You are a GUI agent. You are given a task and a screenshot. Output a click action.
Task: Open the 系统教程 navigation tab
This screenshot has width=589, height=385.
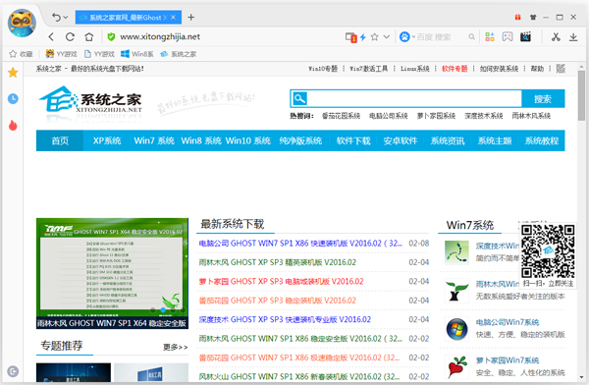pyautogui.click(x=542, y=140)
